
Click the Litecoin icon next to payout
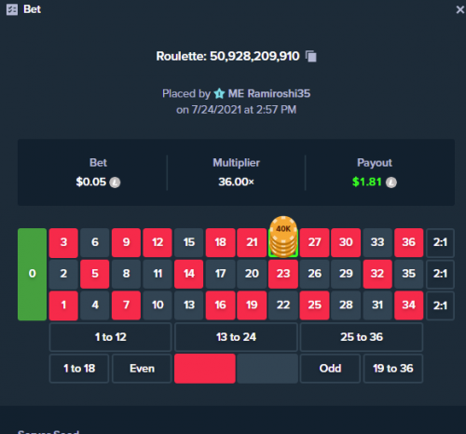[x=391, y=183]
